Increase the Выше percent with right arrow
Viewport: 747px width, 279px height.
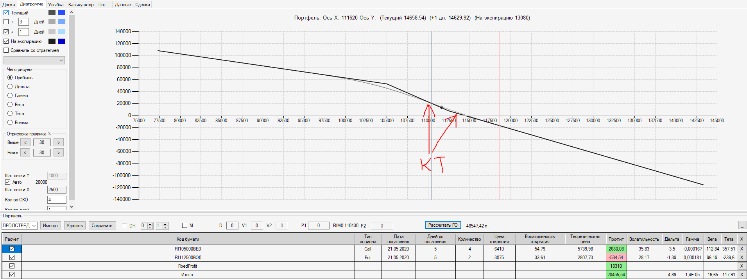tap(59, 142)
